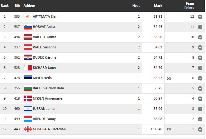
Task: Expand RACHEVA Nadezhda's result row
Action: (x=200, y=88)
